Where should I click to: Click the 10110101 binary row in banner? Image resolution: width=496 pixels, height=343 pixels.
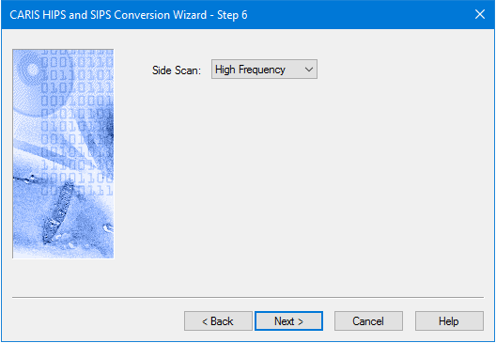[x=77, y=75]
